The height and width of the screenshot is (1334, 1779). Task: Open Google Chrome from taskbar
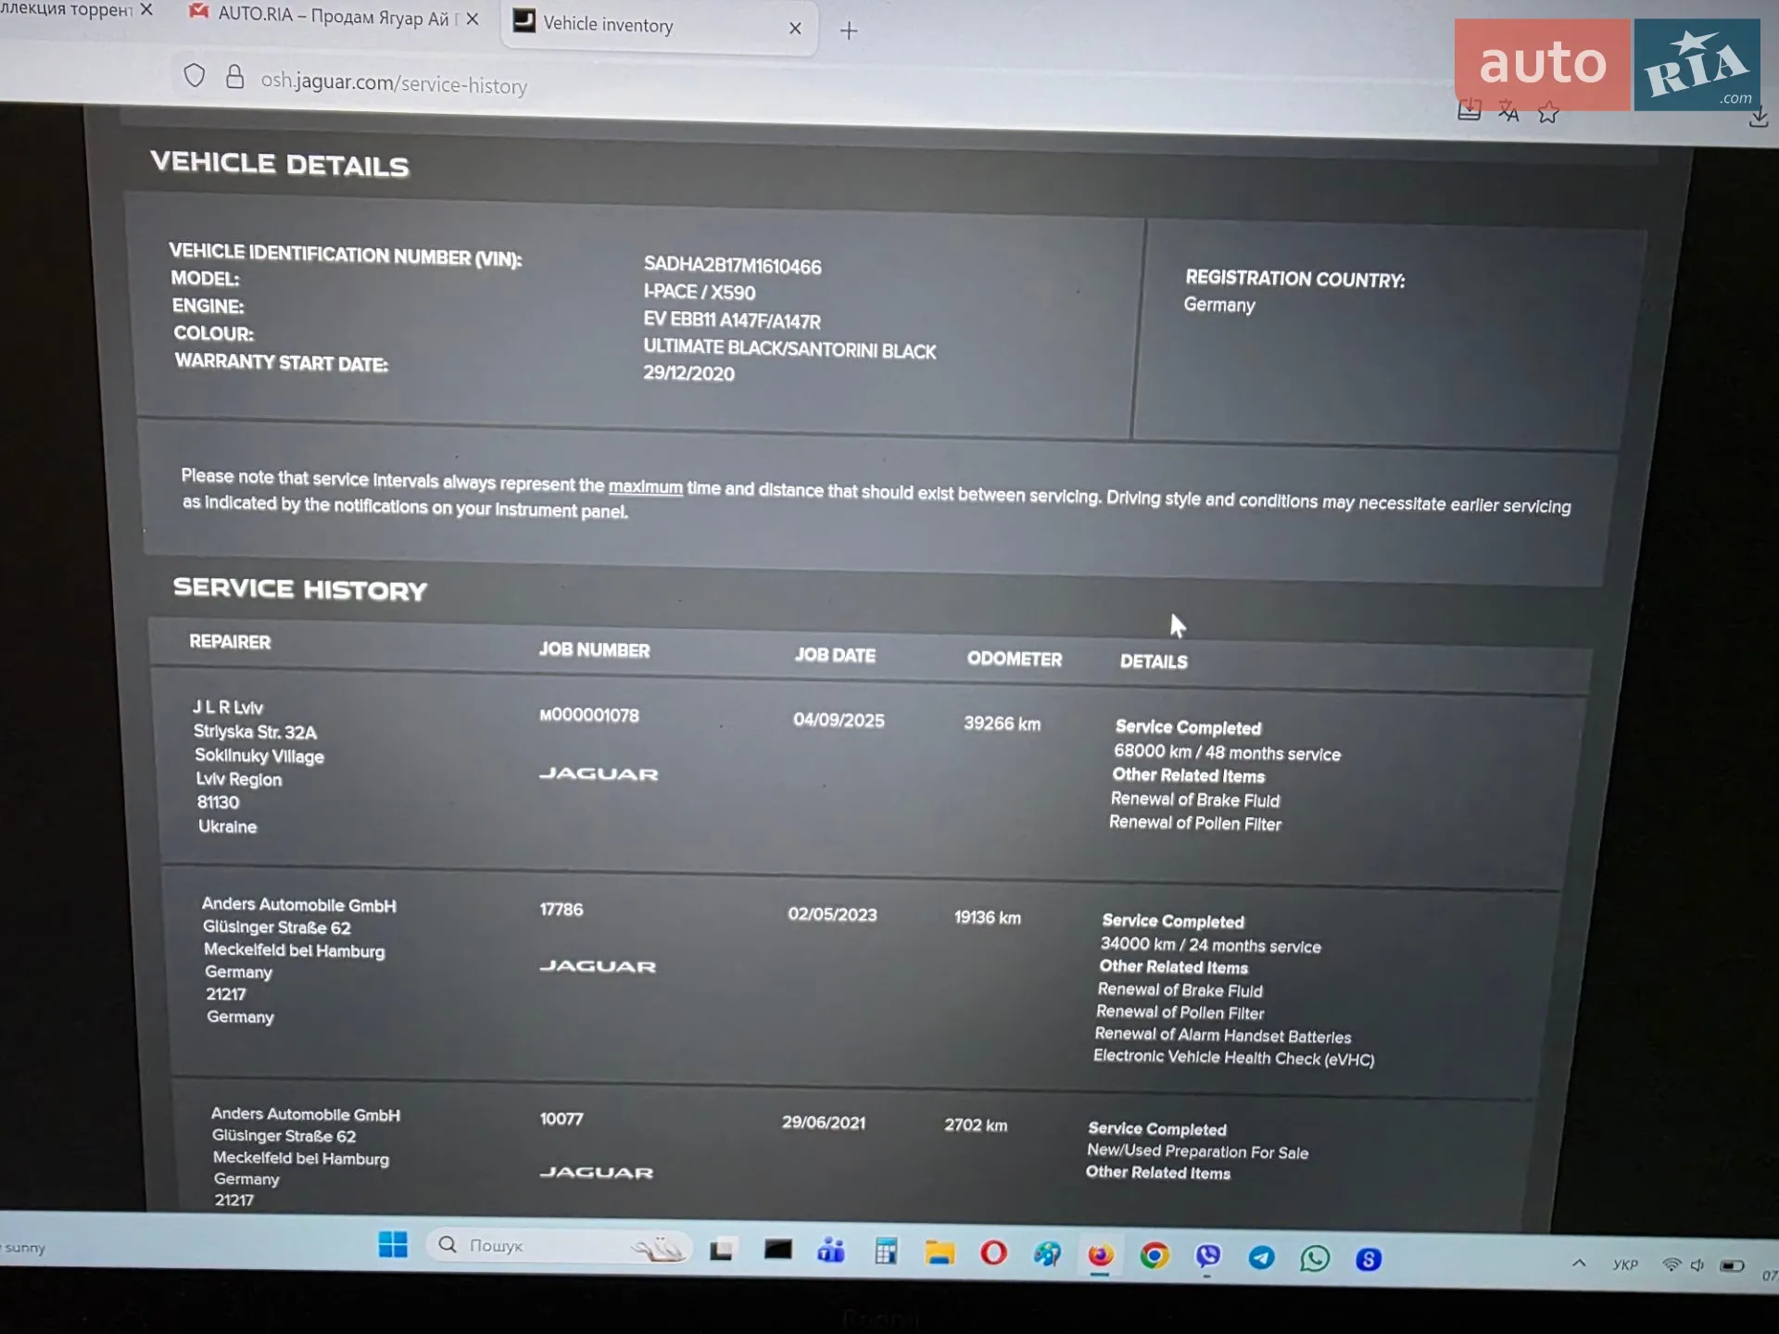click(1154, 1255)
